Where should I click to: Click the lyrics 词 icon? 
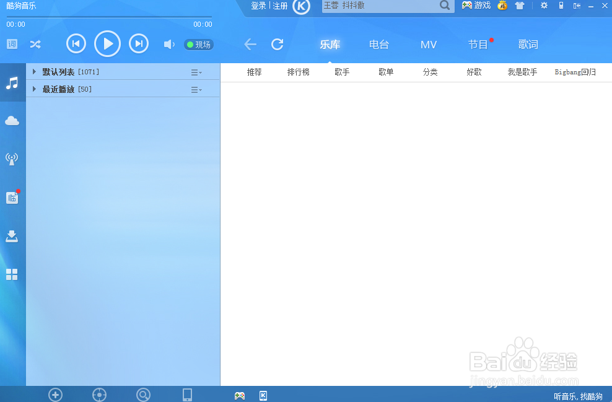pos(12,44)
